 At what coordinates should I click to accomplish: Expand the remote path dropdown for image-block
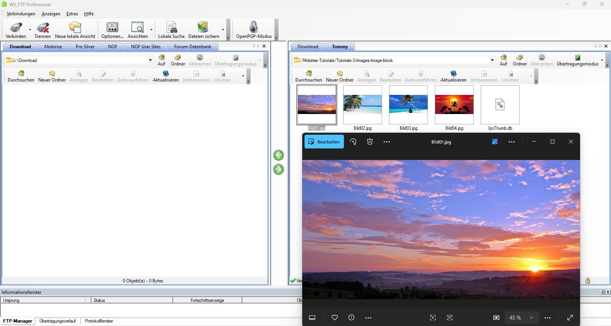492,60
